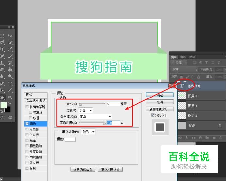
Task: Toggle the 预览(V) preview checkbox
Action: pyautogui.click(x=153, y=115)
